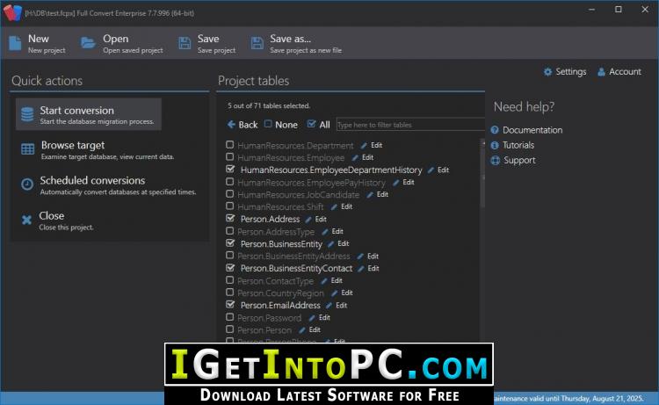This screenshot has width=659, height=405.
Task: Go Back in project tables
Action: coord(243,125)
